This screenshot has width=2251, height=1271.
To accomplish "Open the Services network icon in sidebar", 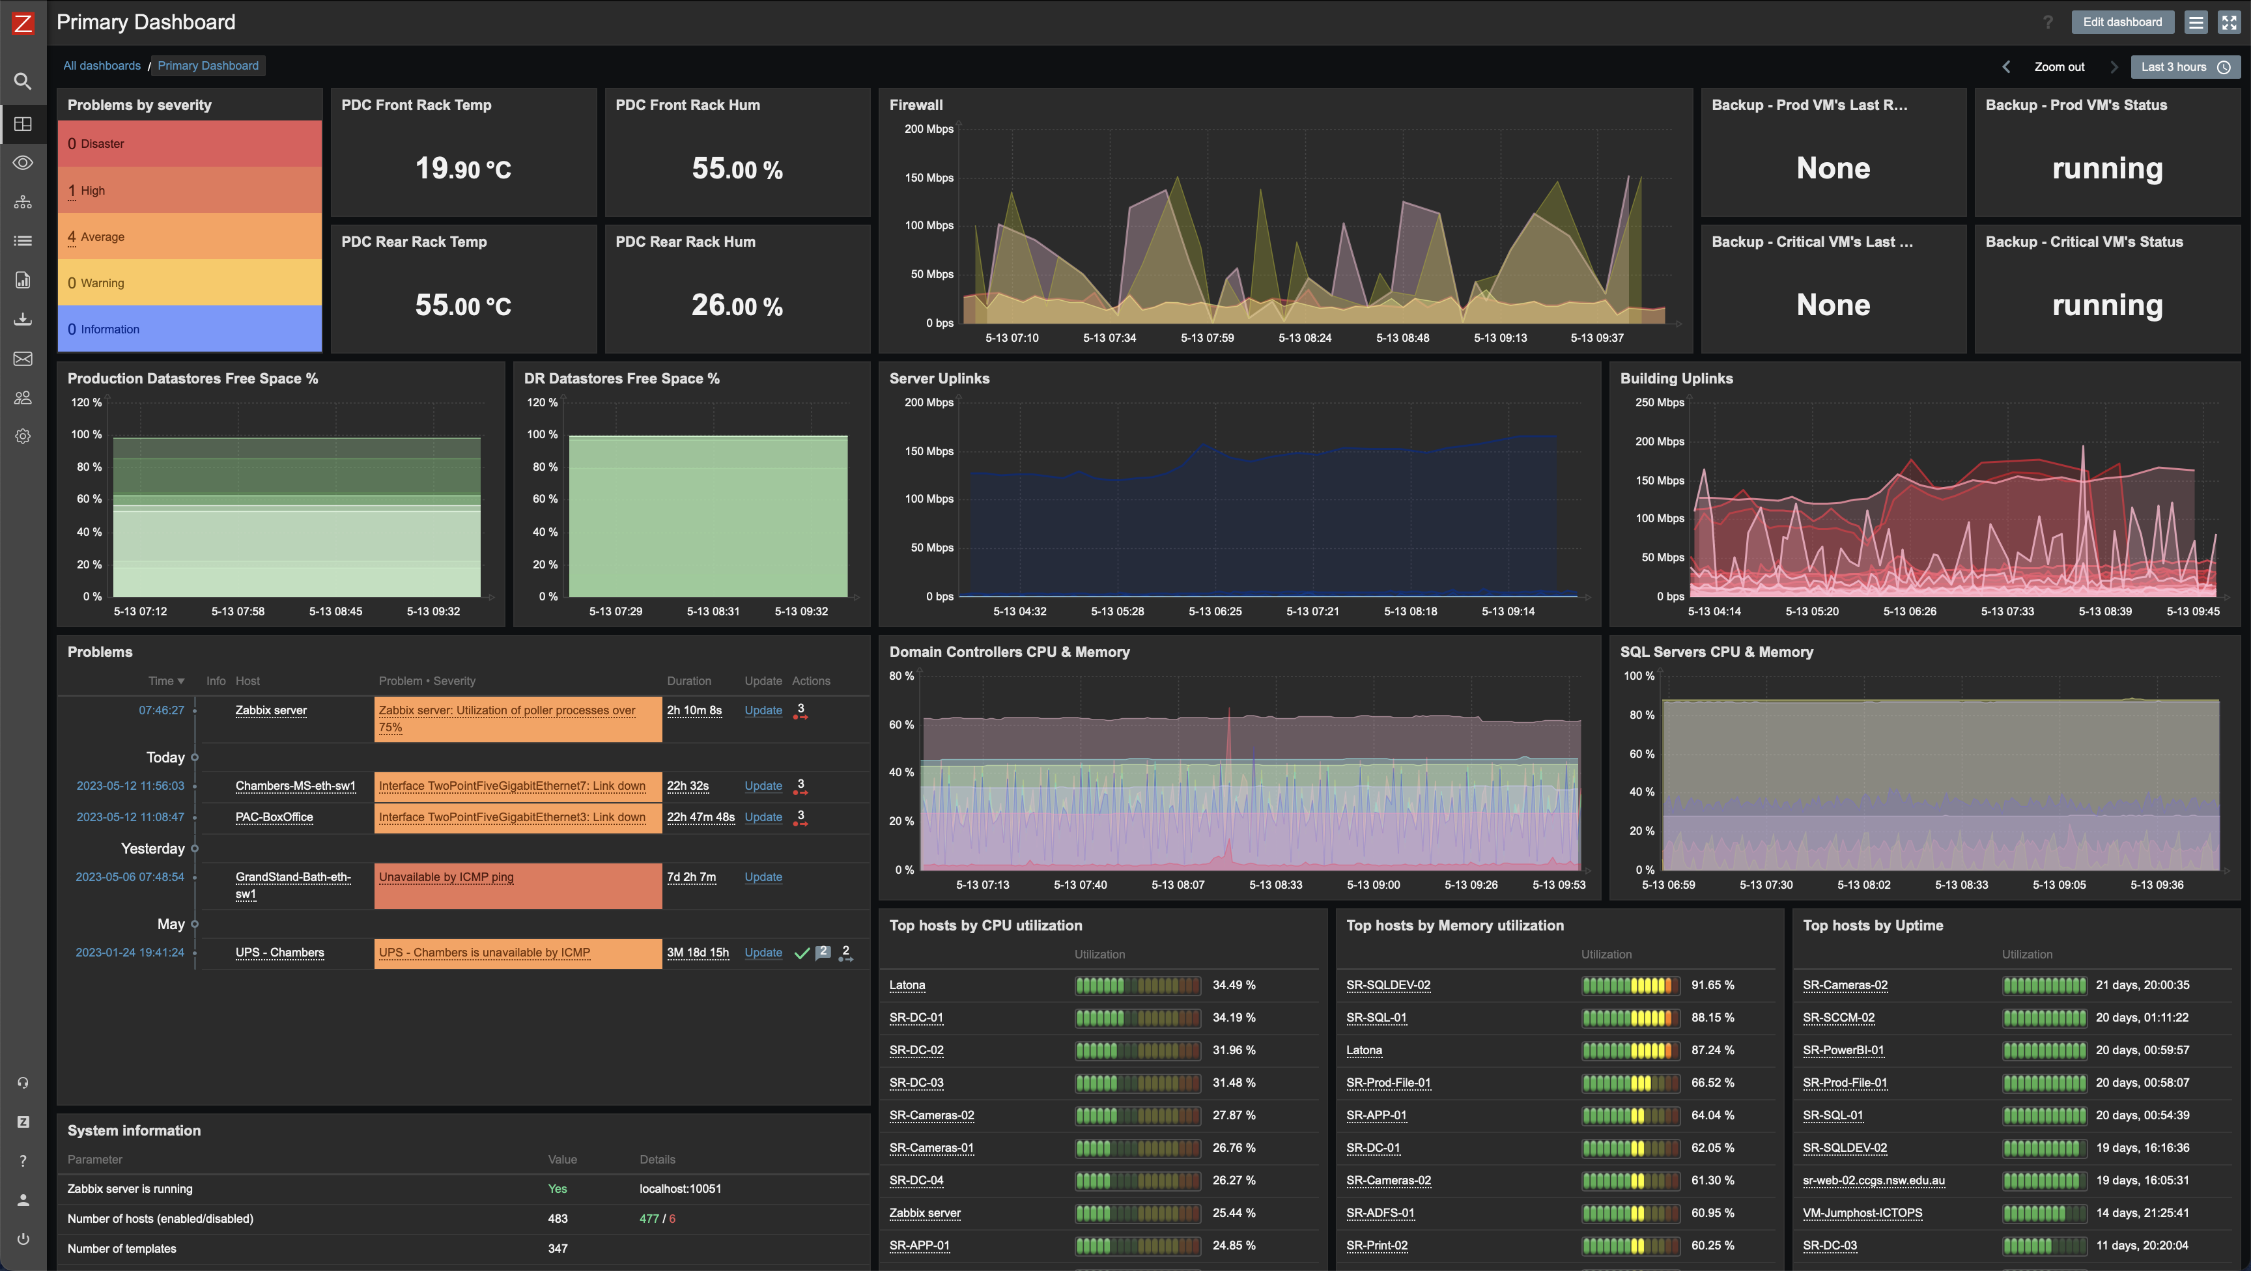I will coord(23,201).
